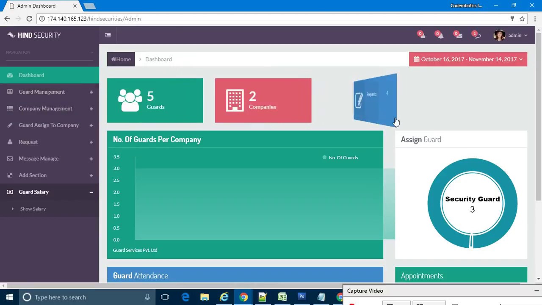Focus the address bar URL field
The image size is (542, 305).
(271, 19)
